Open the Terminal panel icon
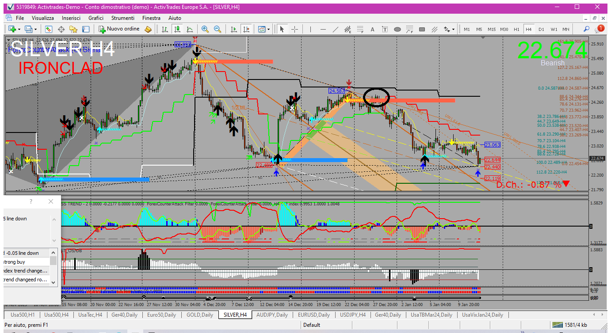Screen dimensions: 611x333 (x=86, y=29)
